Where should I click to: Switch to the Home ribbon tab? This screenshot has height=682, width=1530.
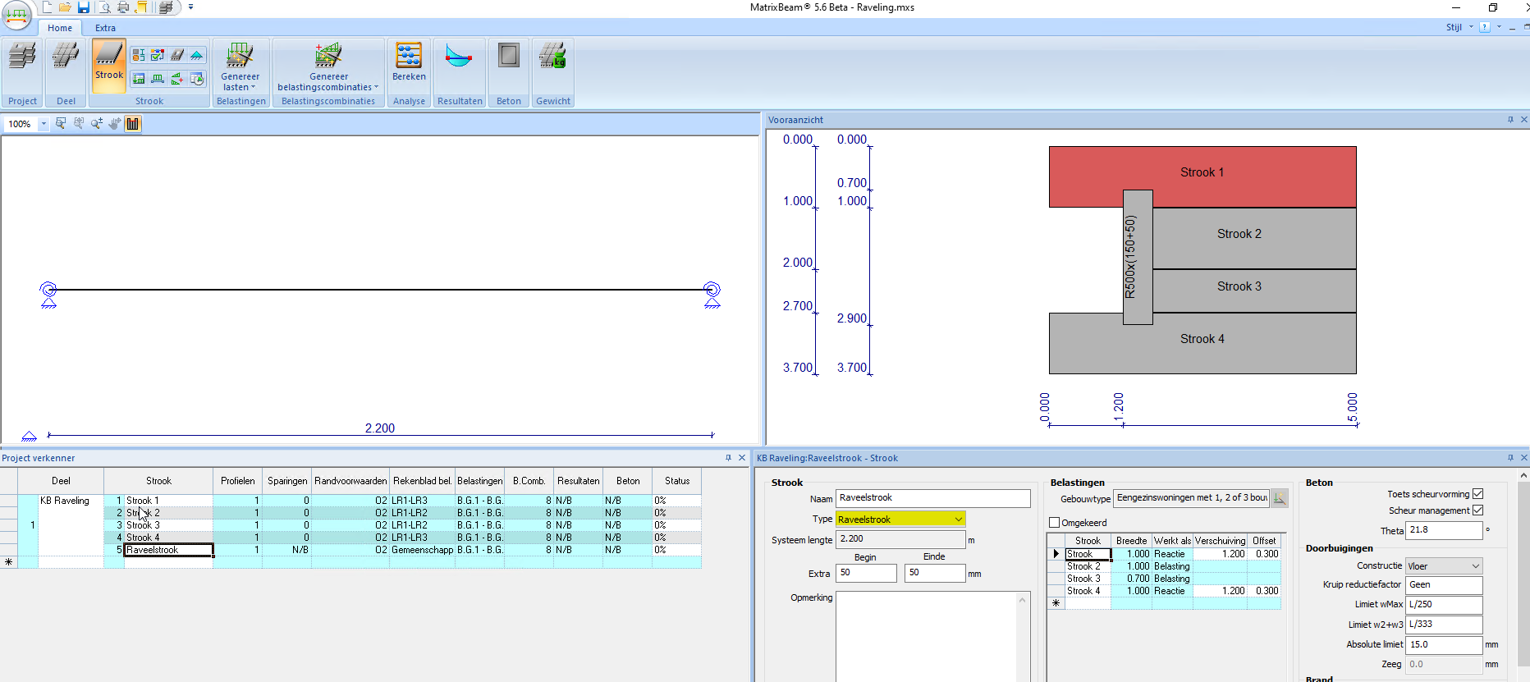coord(60,28)
